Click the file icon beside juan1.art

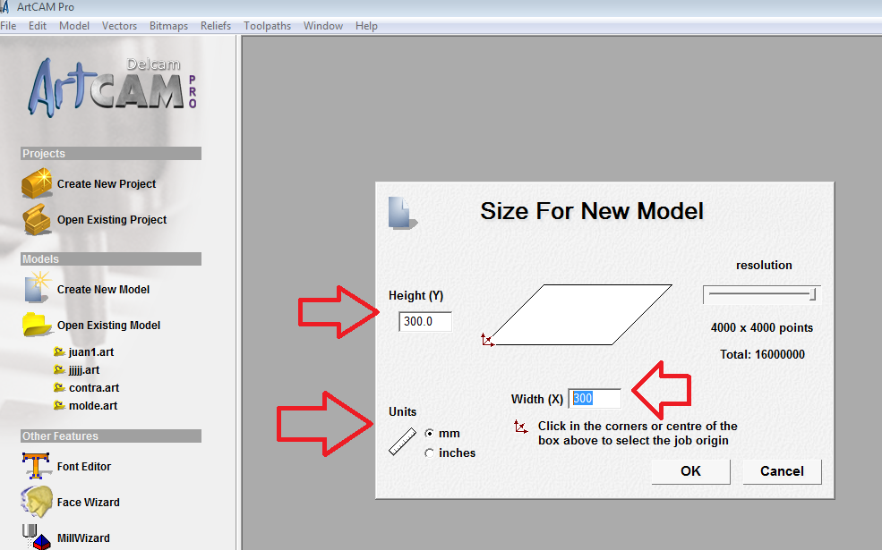[x=59, y=351]
